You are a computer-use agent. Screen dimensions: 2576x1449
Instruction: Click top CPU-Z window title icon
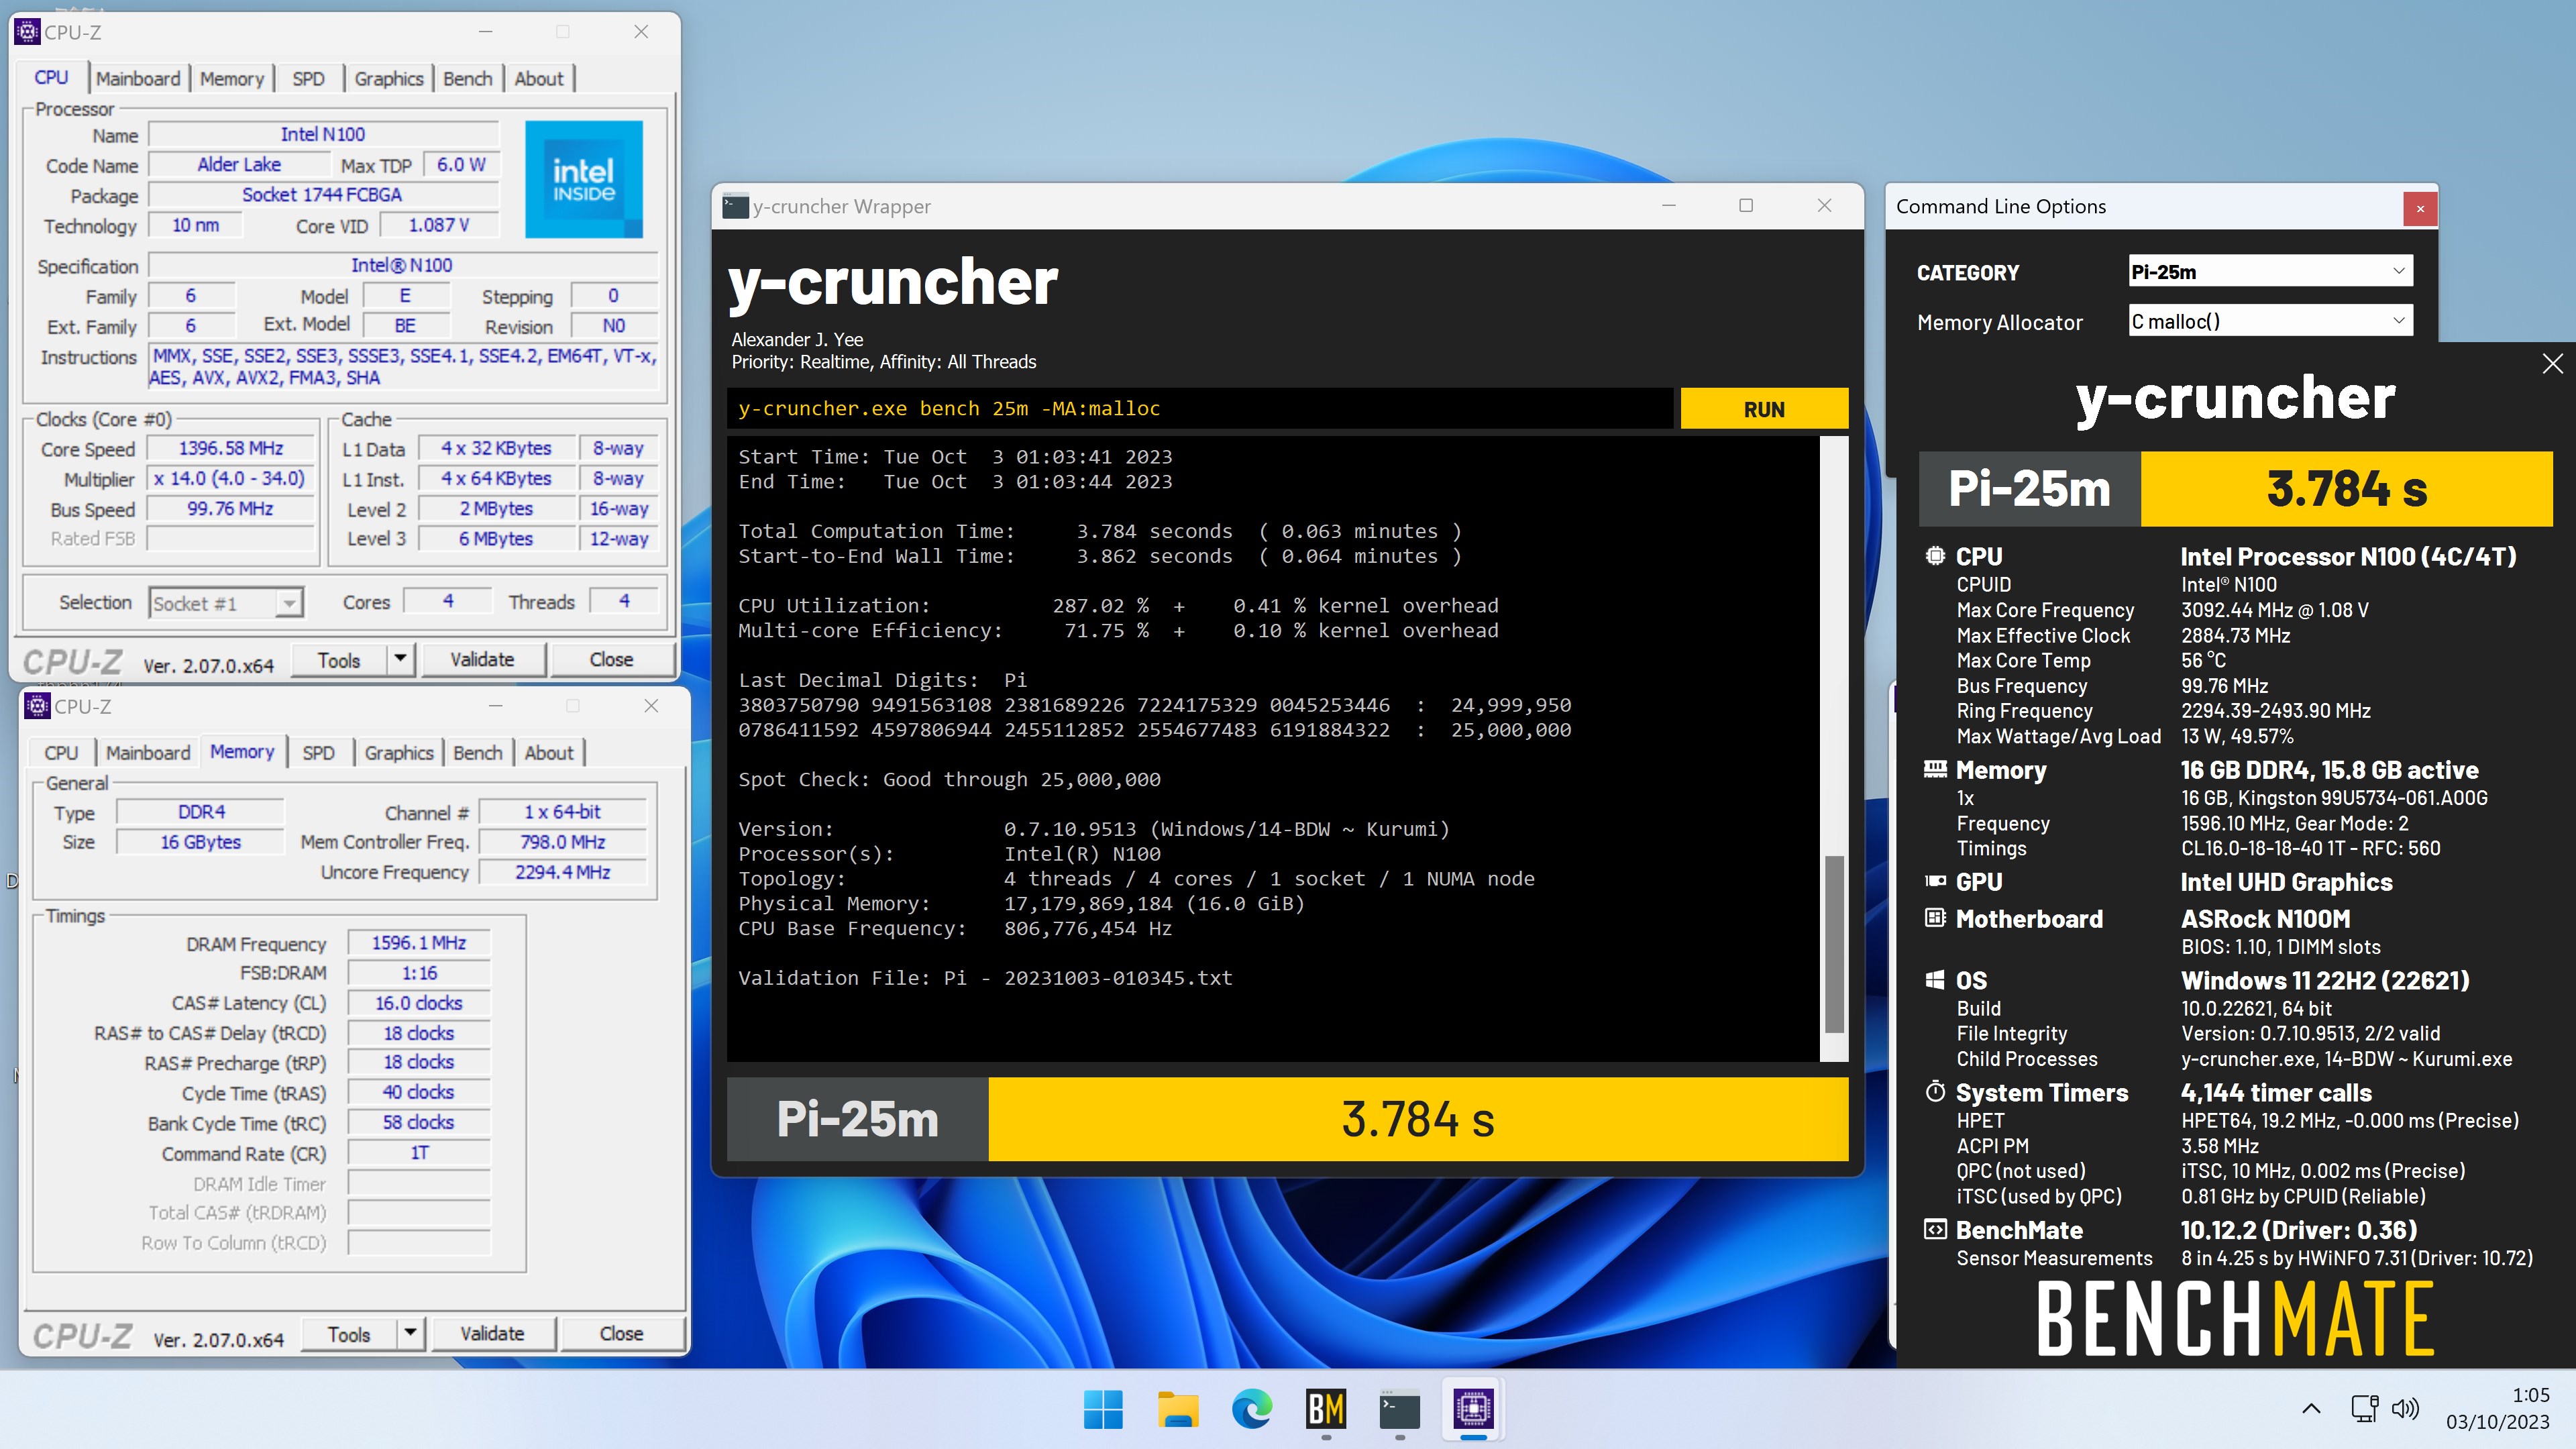pos(28,32)
